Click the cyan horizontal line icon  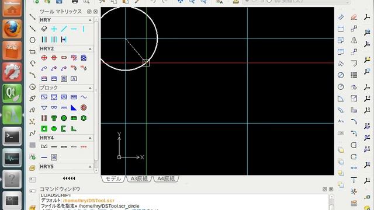(74, 29)
